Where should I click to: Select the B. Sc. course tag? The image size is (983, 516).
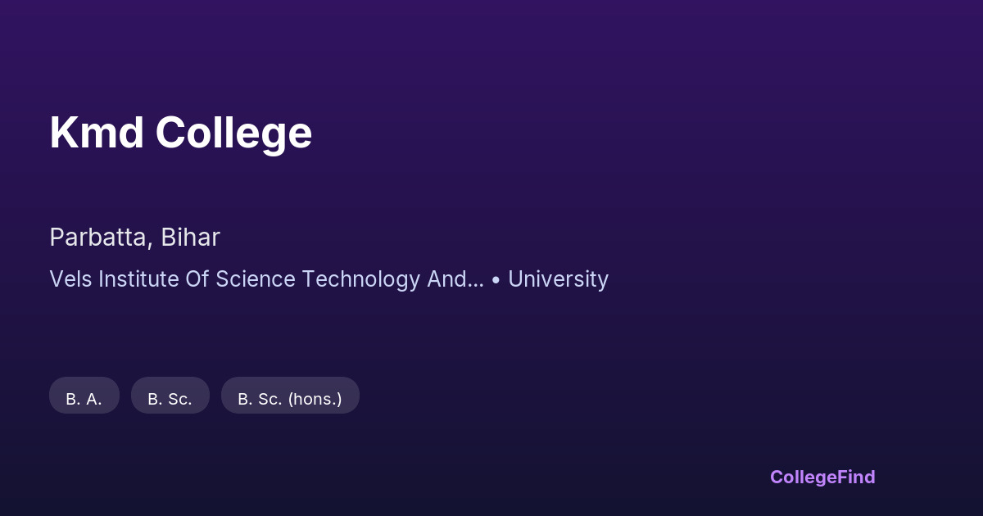(x=170, y=399)
